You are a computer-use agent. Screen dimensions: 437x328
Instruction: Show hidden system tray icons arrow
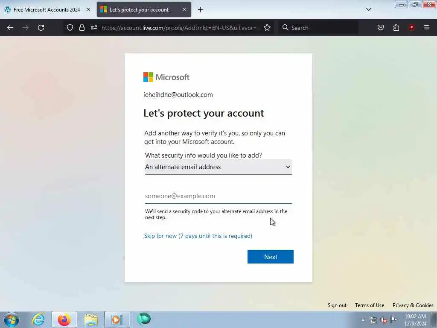coord(363,320)
